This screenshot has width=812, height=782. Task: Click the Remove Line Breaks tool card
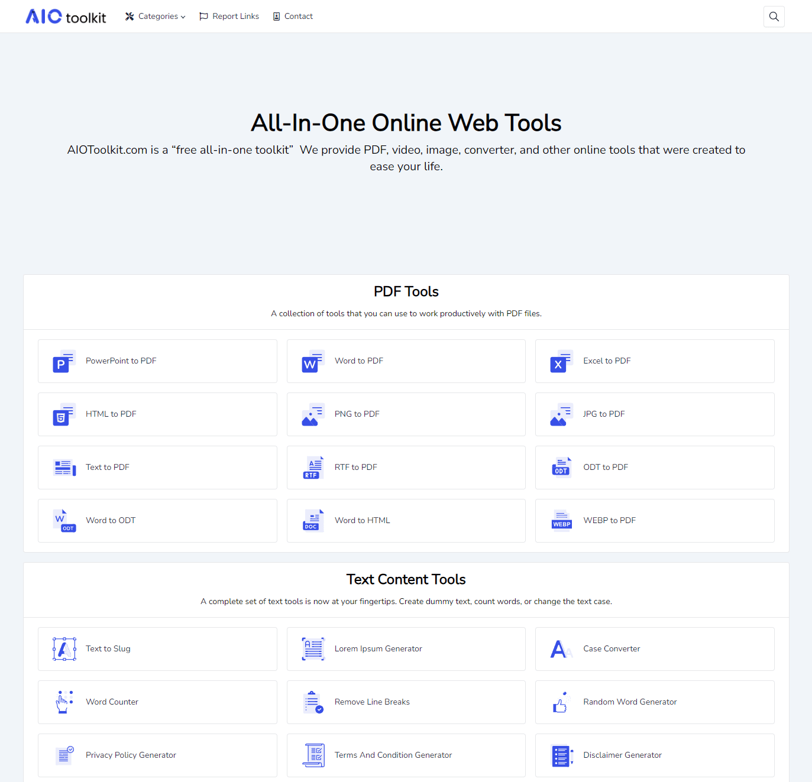406,702
